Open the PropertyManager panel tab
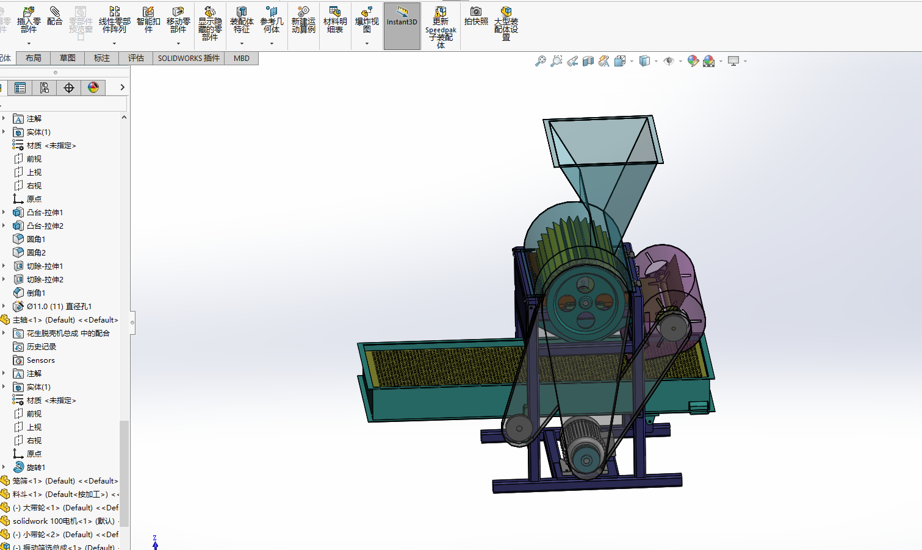The width and height of the screenshot is (922, 550). (x=20, y=88)
